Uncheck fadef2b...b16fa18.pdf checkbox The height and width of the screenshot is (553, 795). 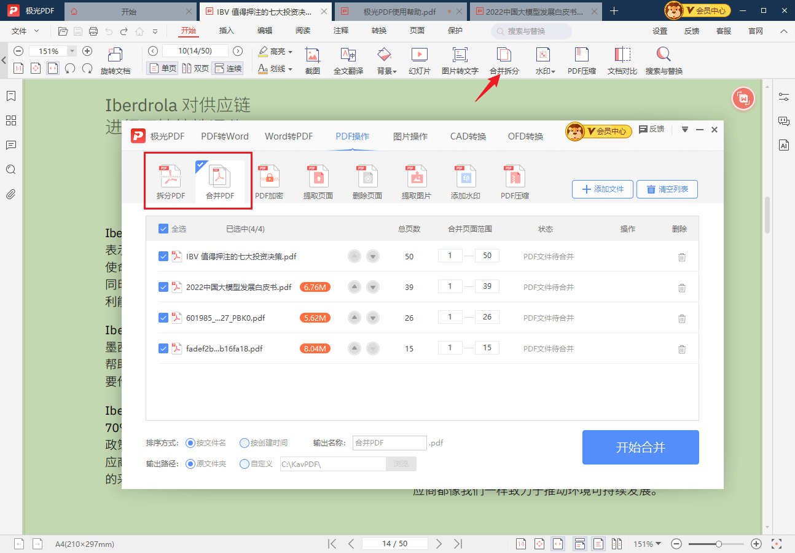tap(163, 348)
